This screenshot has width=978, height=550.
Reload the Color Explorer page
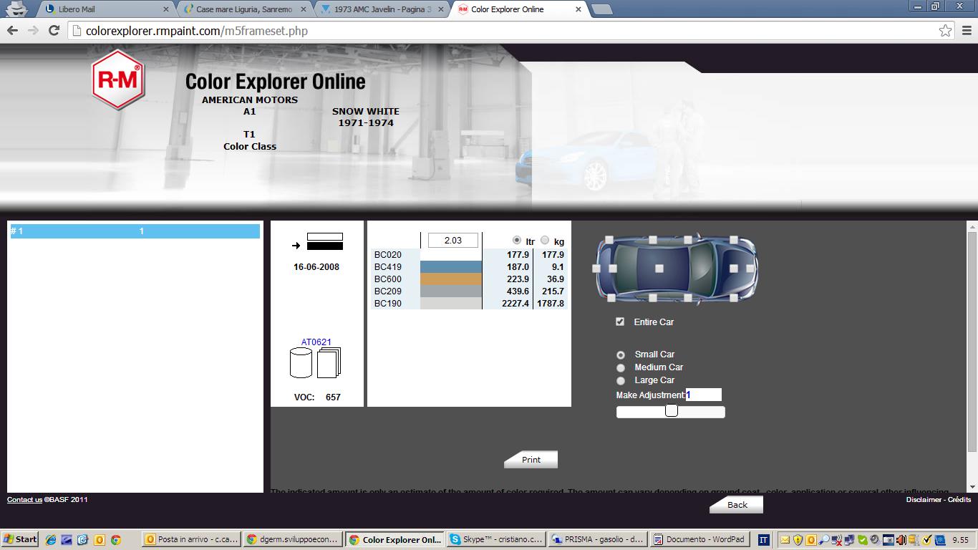54,31
